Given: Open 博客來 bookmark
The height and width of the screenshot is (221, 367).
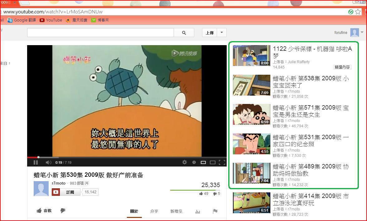Looking at the screenshot, I should (x=100, y=20).
